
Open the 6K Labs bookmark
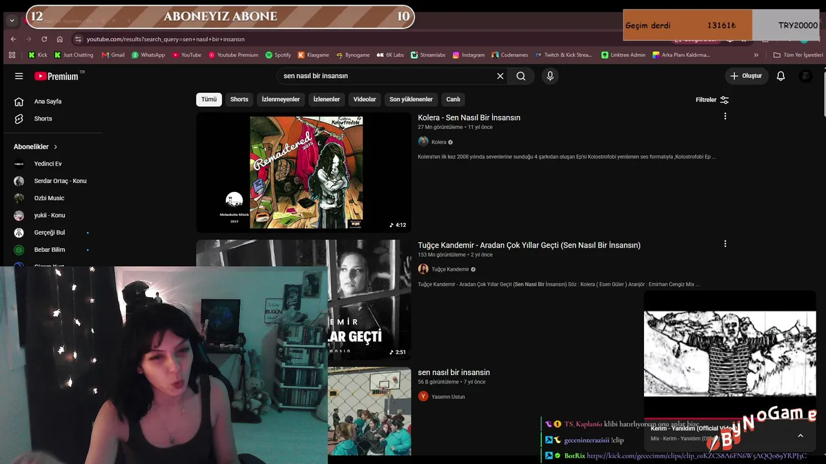(x=390, y=55)
